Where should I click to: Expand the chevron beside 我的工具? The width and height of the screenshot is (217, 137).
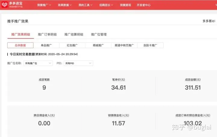(91, 5)
